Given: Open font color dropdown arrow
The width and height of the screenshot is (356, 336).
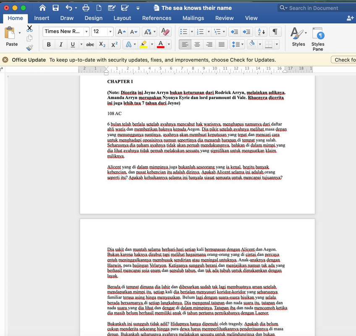Looking at the screenshot, I should (169, 45).
